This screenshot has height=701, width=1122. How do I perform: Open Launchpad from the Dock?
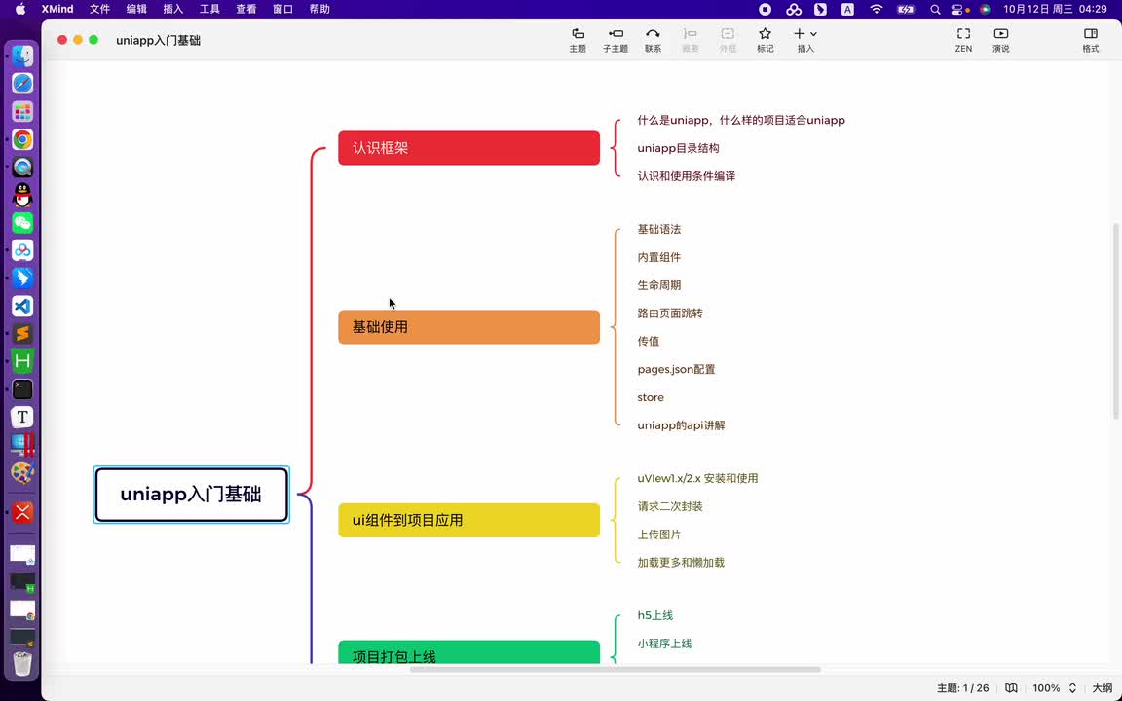click(x=23, y=112)
